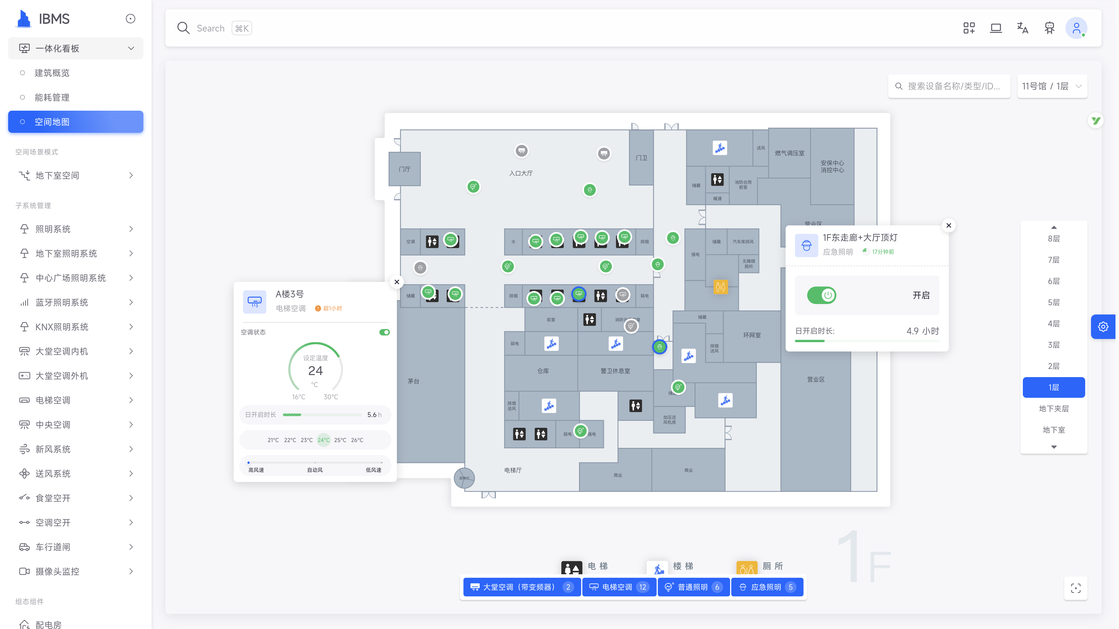Click the 应急照明 5 filter button
Screen dimensions: 1119x629
click(x=767, y=587)
